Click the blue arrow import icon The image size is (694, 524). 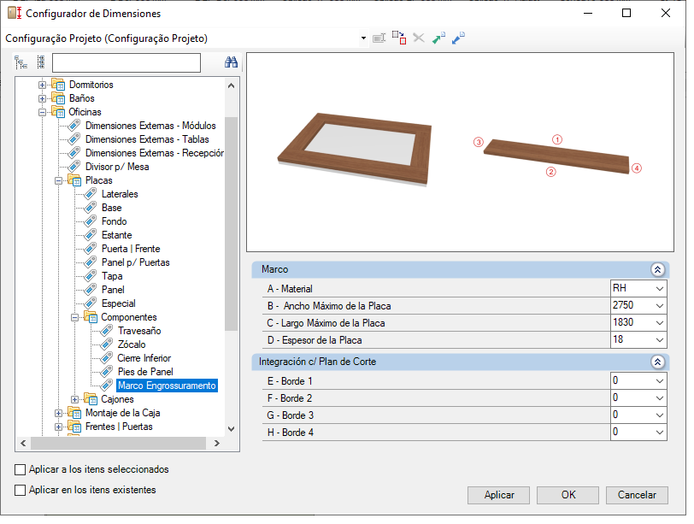tap(458, 38)
